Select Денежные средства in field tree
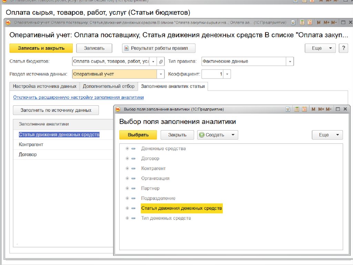The image size is (353, 265). point(163,149)
